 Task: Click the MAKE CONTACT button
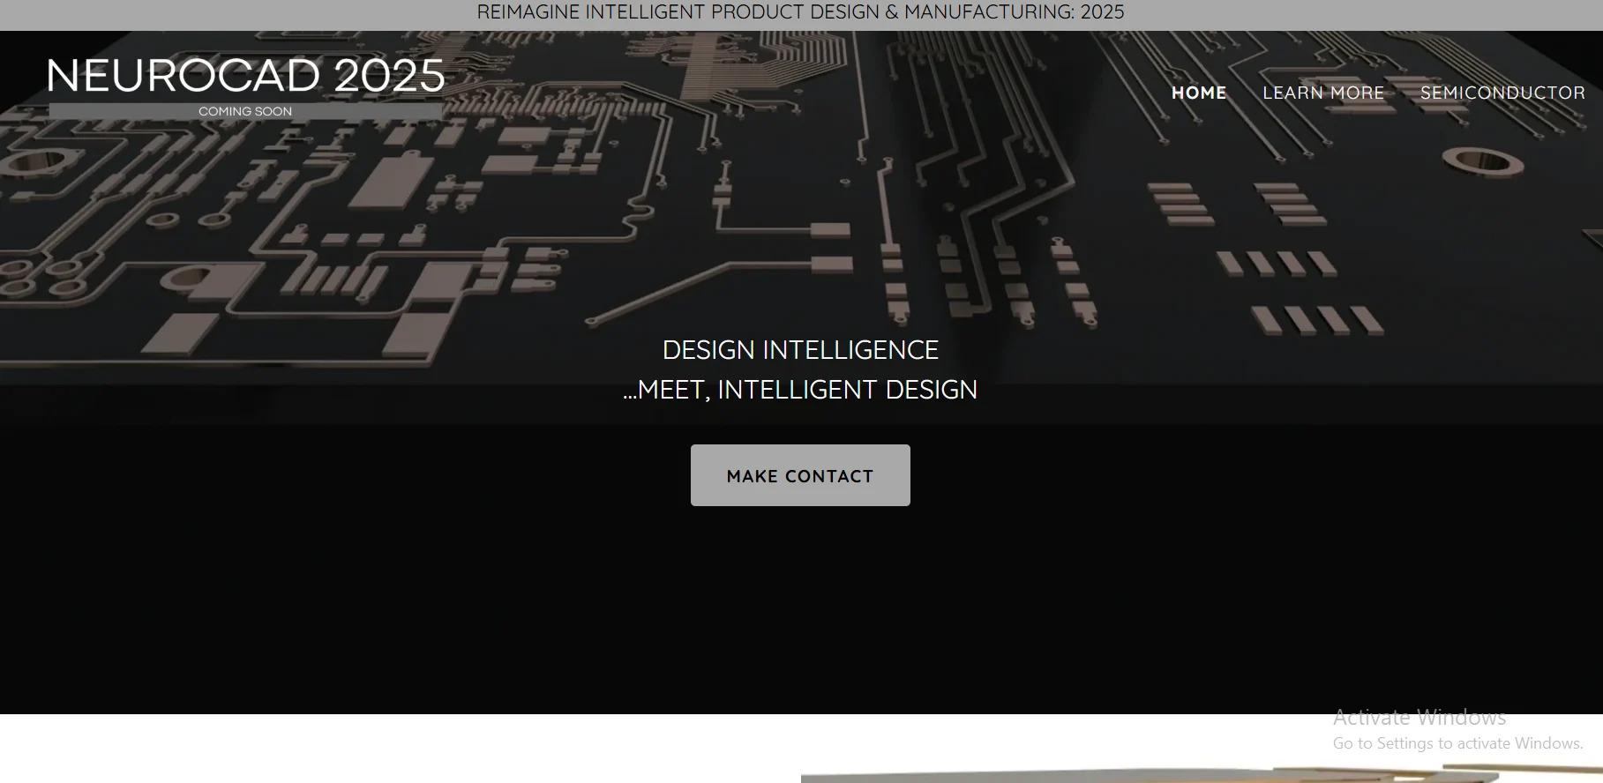800,475
